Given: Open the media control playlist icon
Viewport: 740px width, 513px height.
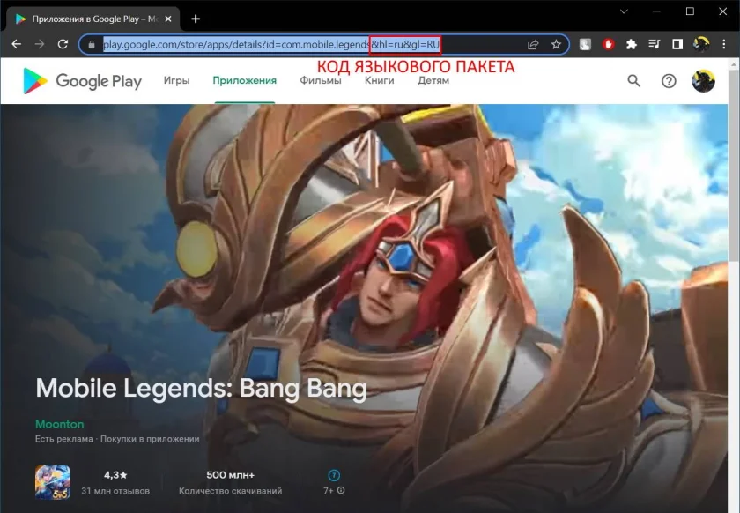Looking at the screenshot, I should pos(654,44).
